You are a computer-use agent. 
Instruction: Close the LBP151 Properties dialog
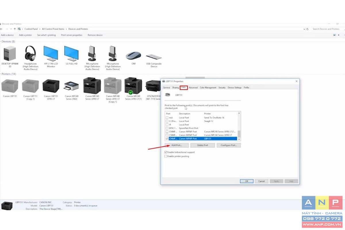click(x=296, y=81)
